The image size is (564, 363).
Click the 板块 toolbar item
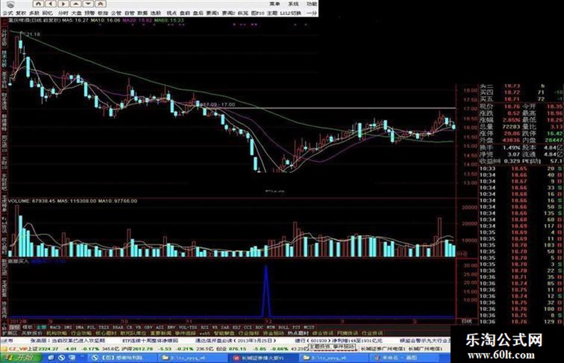tap(103, 13)
